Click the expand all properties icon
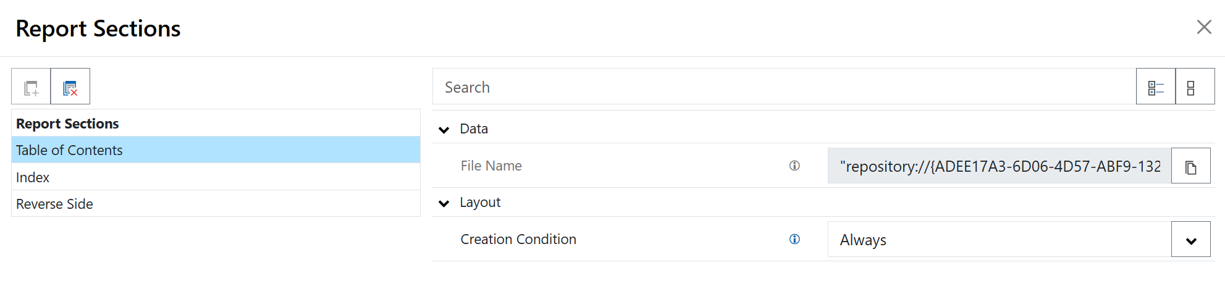Image resolution: width=1225 pixels, height=299 pixels. (x=1155, y=87)
